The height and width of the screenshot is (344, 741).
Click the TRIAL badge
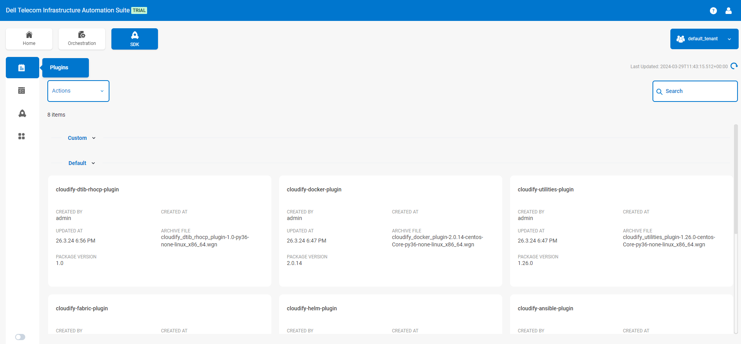point(139,10)
